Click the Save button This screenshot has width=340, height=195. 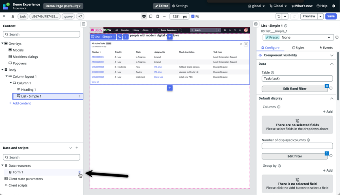click(x=331, y=16)
